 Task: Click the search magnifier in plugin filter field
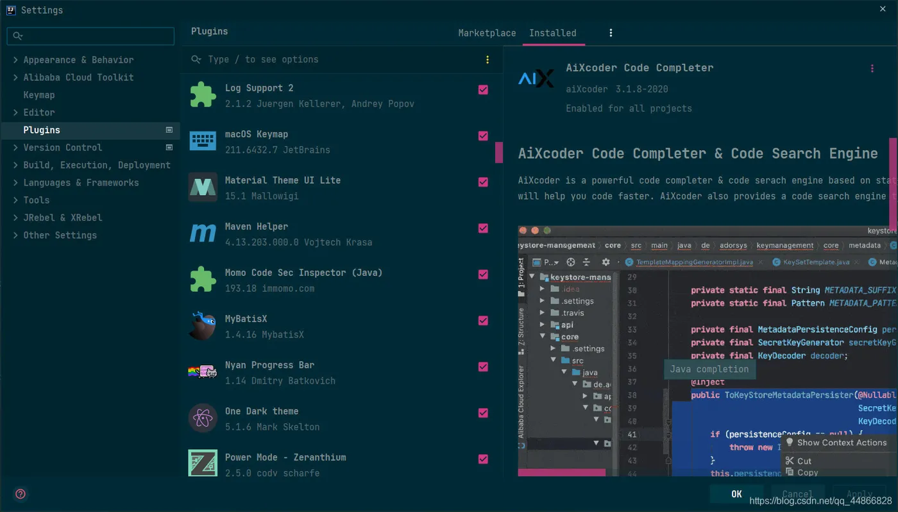point(196,60)
